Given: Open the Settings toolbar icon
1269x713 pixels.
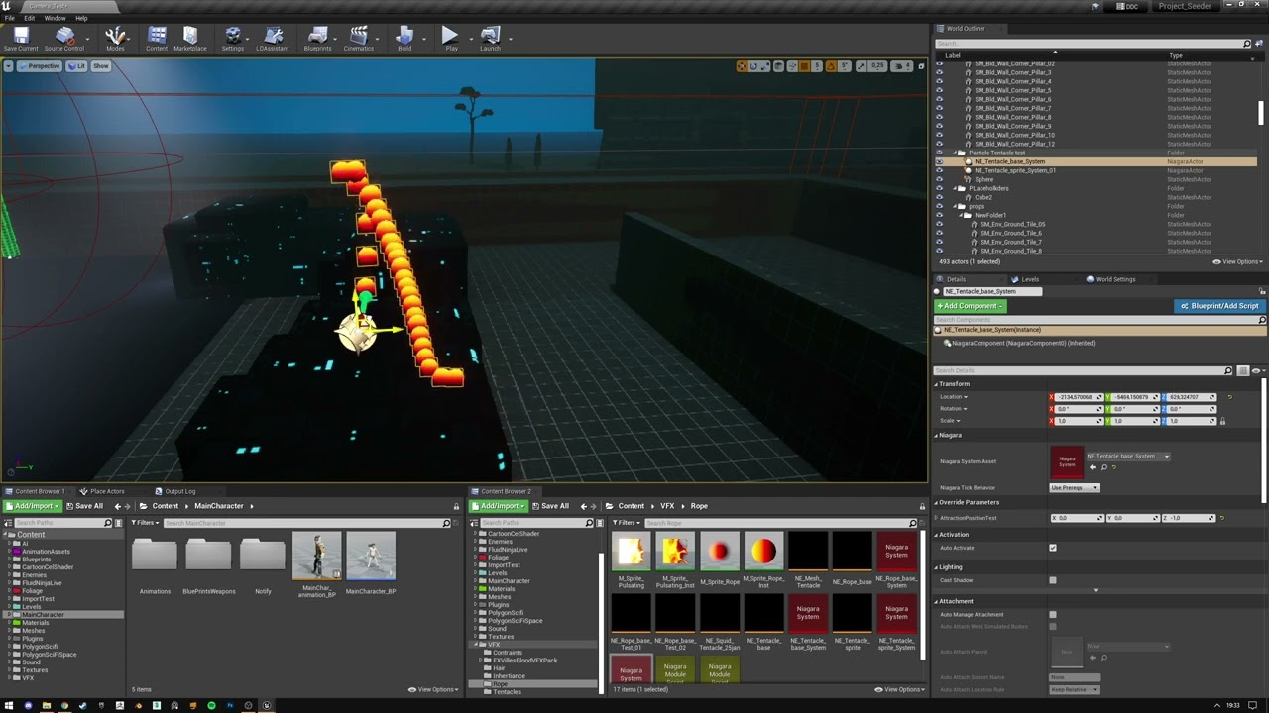Looking at the screenshot, I should pyautogui.click(x=233, y=39).
